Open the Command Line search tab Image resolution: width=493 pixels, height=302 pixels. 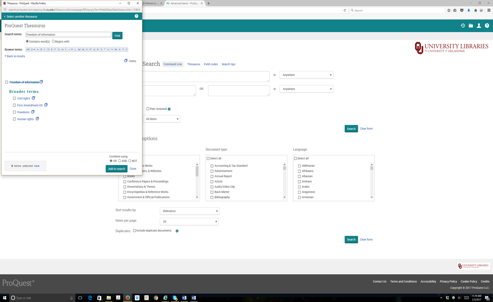pos(172,64)
